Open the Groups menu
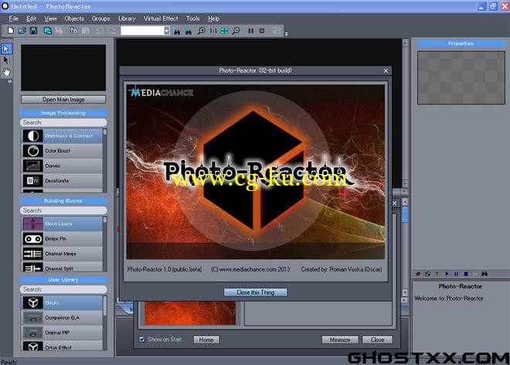Viewport: 510px width, 365px height. 100,19
